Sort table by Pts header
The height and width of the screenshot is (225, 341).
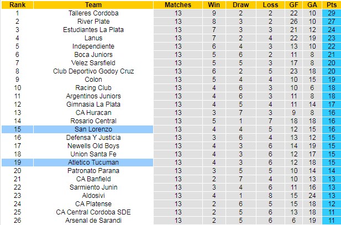click(331, 4)
